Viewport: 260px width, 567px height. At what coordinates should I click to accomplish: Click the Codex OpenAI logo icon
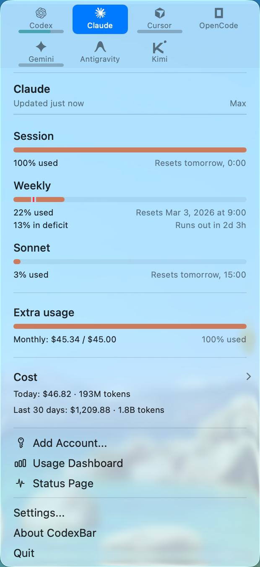(41, 13)
